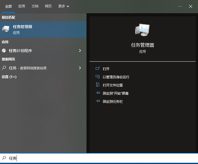This screenshot has width=198, height=164.
Task: Open 任务 web search results
Action: pyautogui.click(x=43, y=68)
